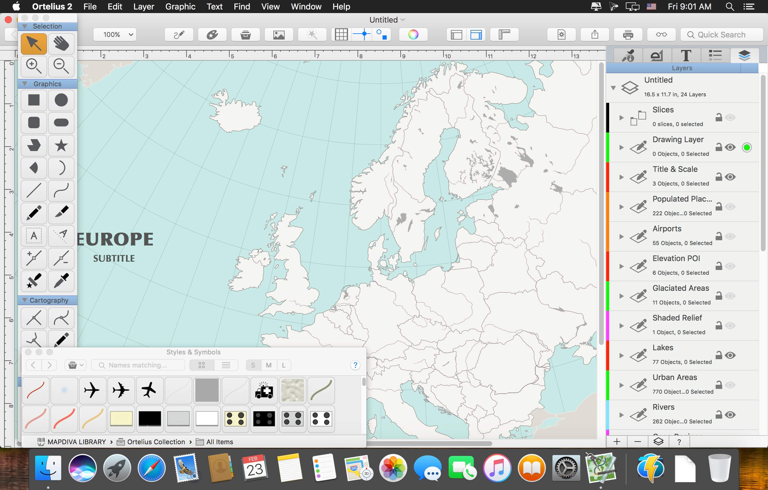Select the Text box tool
The height and width of the screenshot is (490, 768).
(34, 236)
